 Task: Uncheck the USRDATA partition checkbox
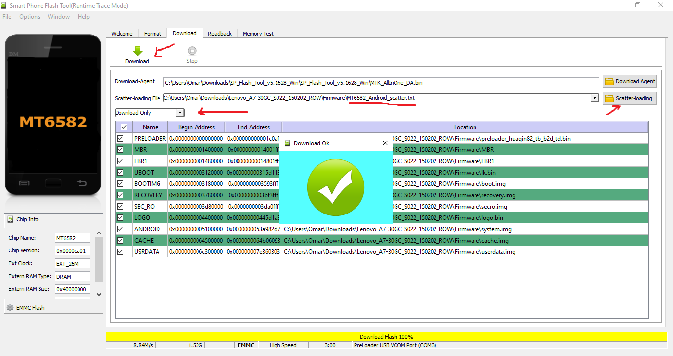tap(120, 252)
